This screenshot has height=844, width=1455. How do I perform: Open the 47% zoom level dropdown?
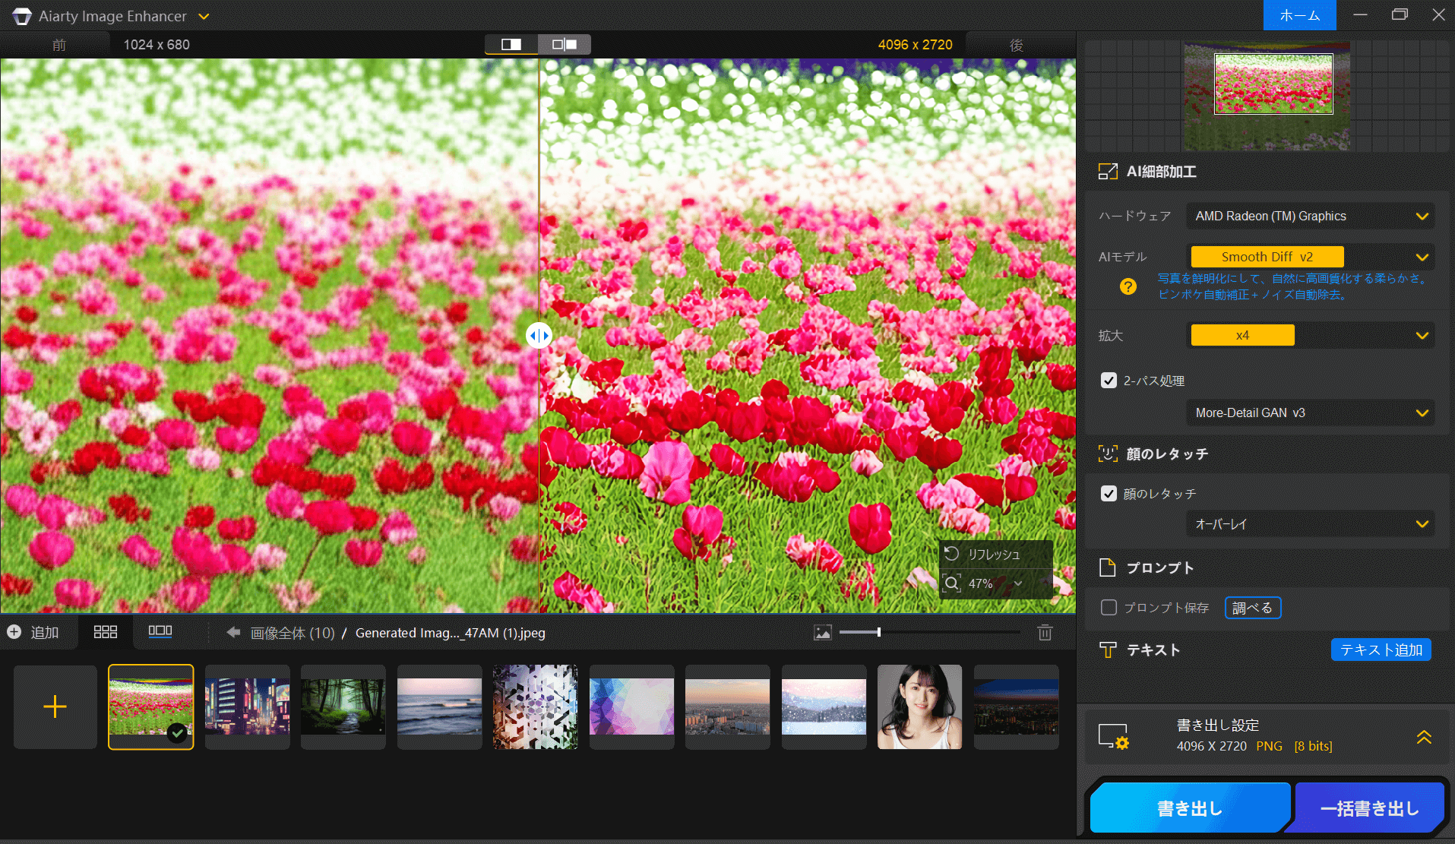click(1018, 583)
